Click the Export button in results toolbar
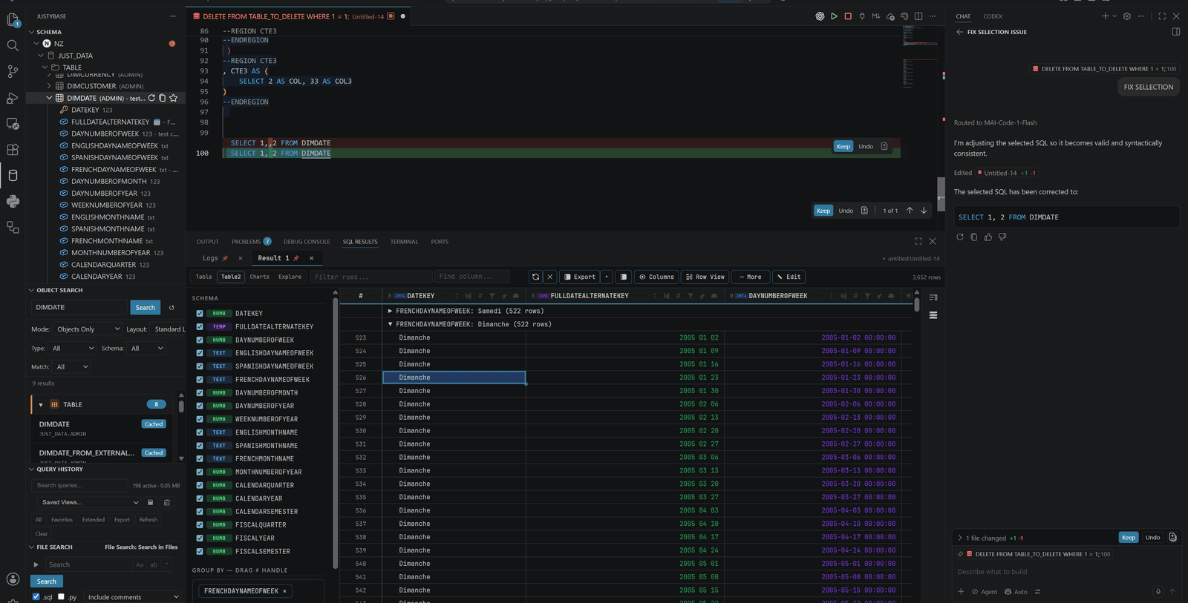Image resolution: width=1188 pixels, height=603 pixels. [579, 277]
